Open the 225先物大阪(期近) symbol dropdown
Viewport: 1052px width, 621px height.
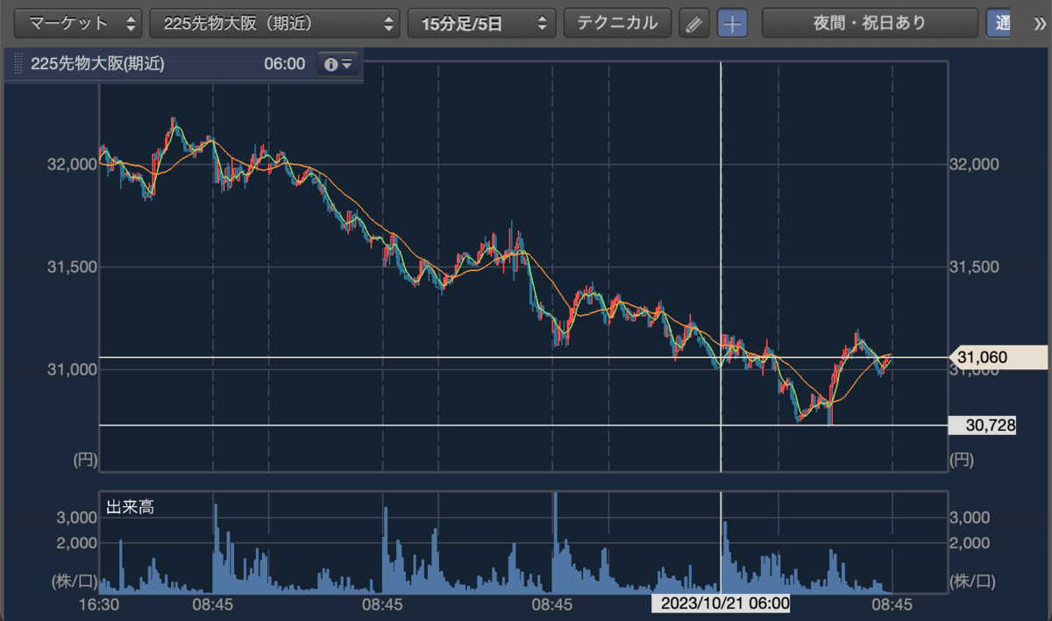point(276,24)
